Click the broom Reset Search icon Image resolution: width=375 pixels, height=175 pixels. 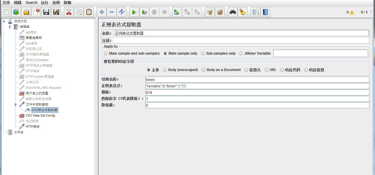242,12
